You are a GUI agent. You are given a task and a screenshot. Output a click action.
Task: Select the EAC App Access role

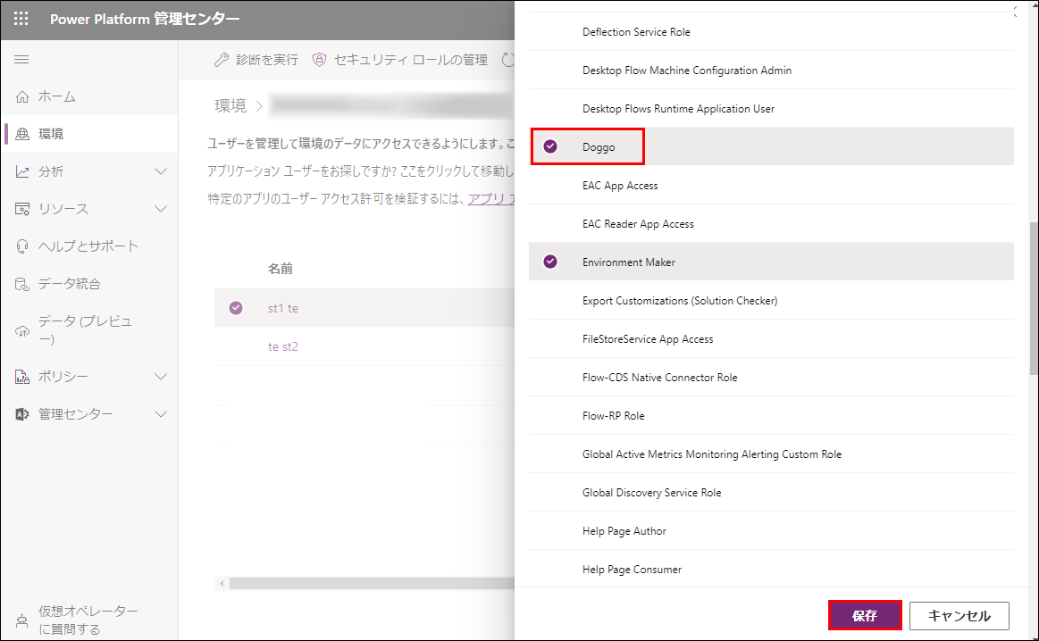tap(771, 186)
